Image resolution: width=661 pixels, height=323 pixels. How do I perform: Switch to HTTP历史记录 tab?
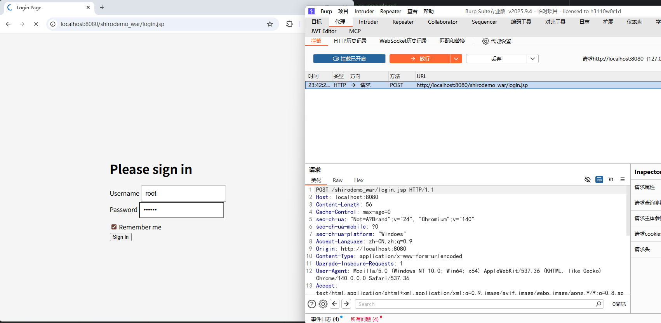(x=350, y=41)
